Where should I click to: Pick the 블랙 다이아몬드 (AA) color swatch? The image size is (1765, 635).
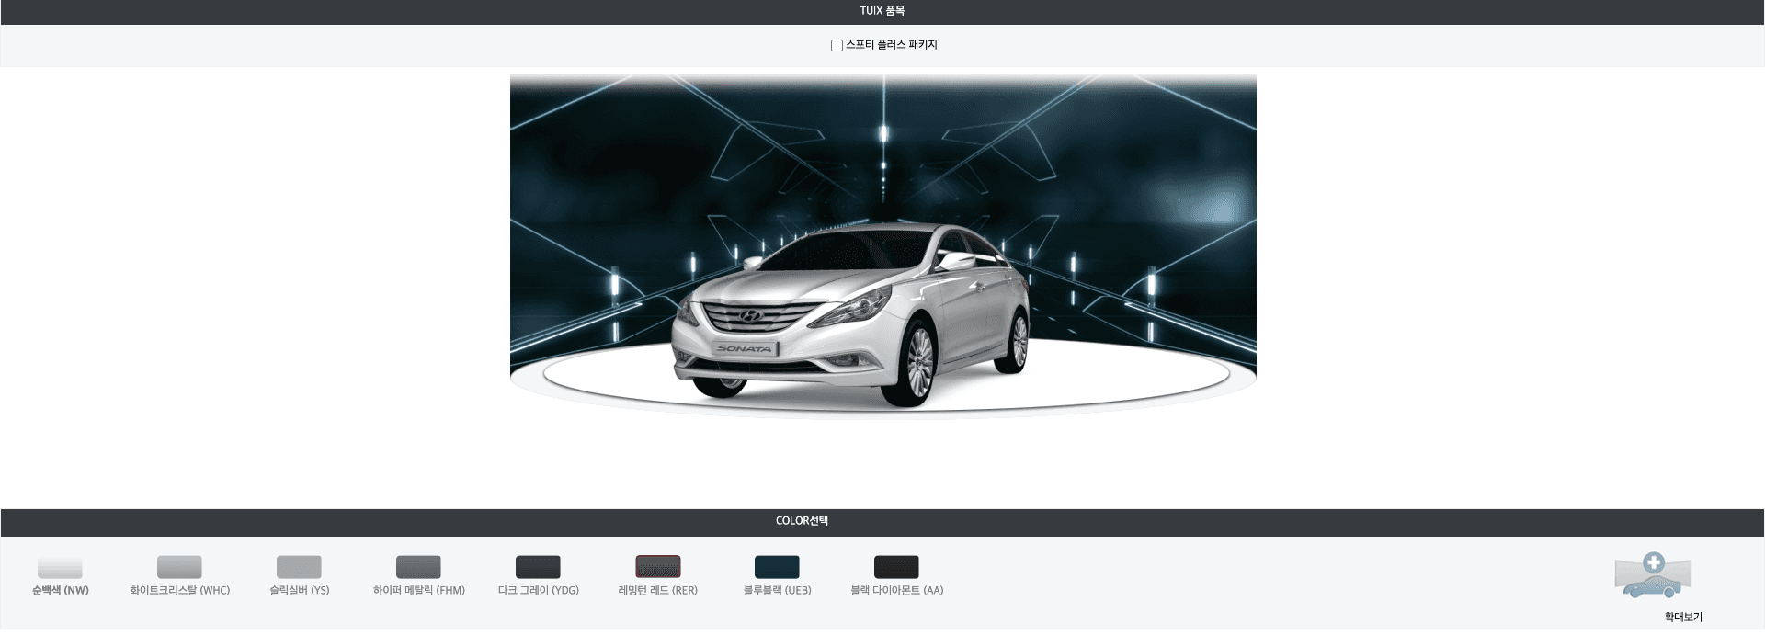point(896,567)
